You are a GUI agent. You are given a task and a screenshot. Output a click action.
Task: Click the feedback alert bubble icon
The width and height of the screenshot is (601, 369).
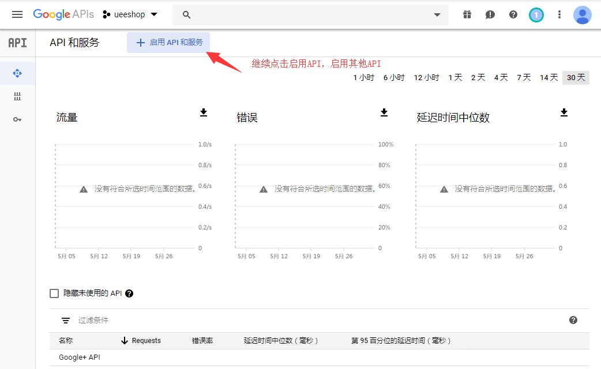coord(490,14)
